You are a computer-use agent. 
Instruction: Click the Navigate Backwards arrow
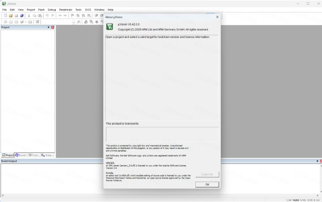(60, 16)
